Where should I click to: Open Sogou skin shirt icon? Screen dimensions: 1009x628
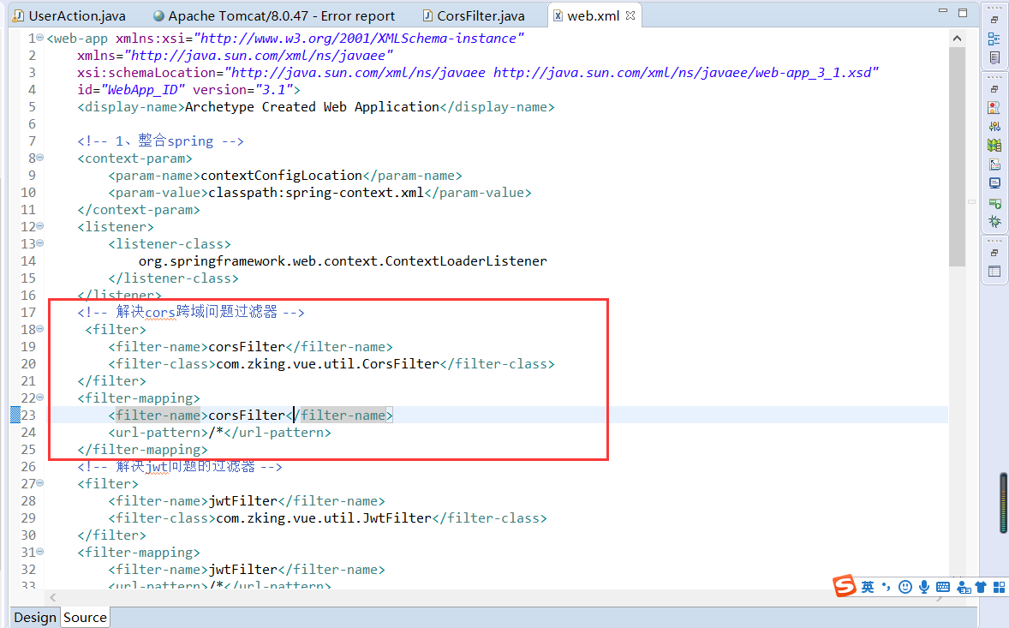pyautogui.click(x=981, y=587)
